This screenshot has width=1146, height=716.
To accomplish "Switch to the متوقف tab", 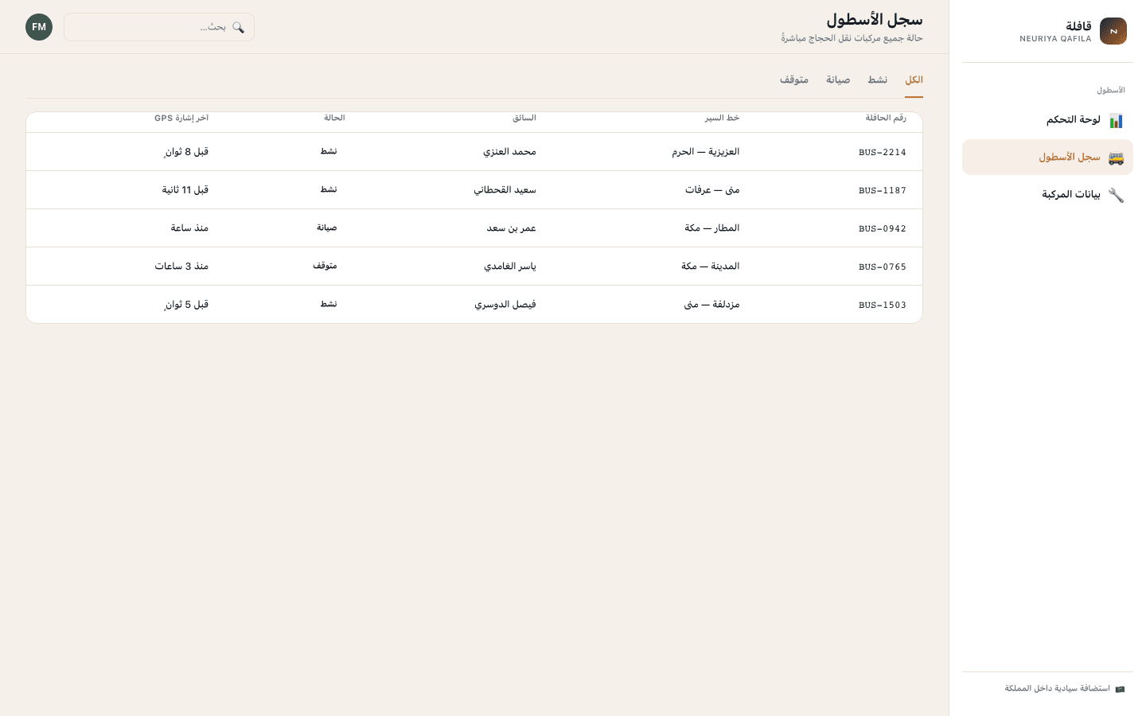I will click(x=794, y=80).
